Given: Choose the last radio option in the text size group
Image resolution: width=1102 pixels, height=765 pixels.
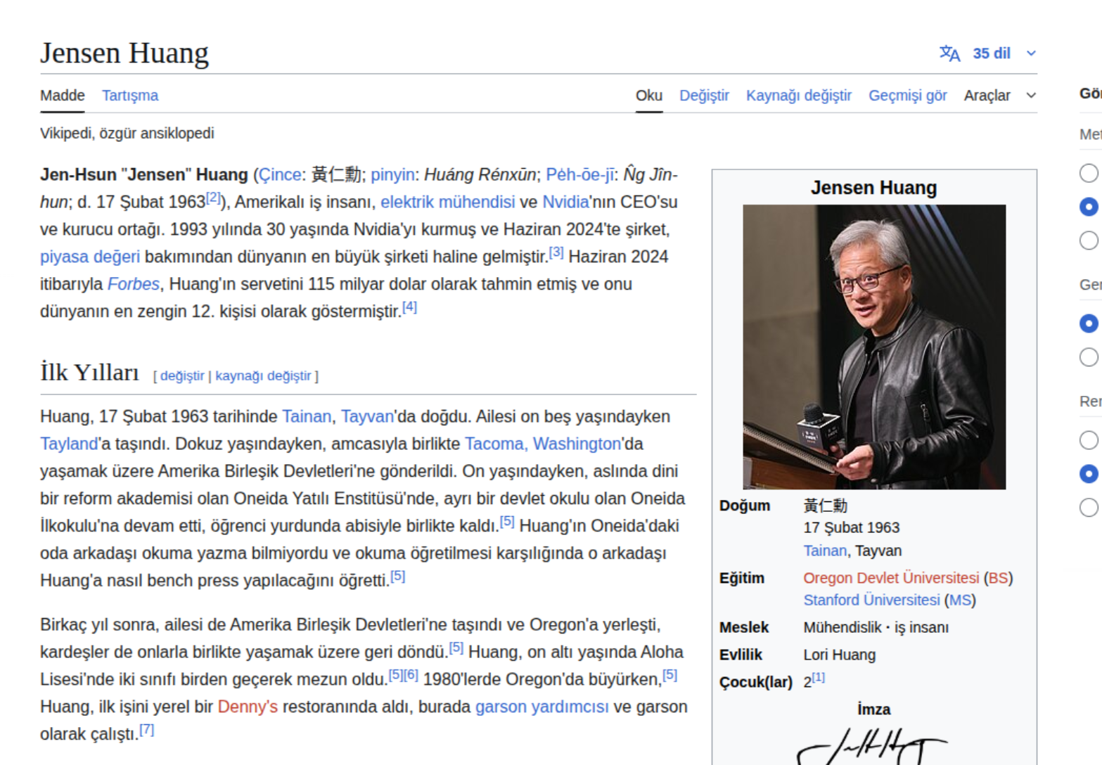Looking at the screenshot, I should pyautogui.click(x=1089, y=240).
